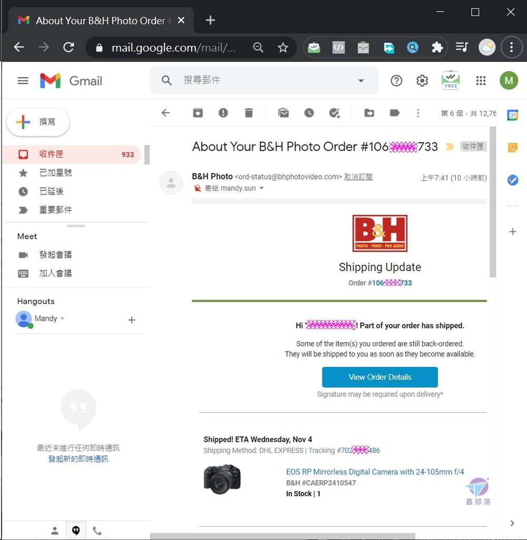This screenshot has height=540, width=527.
Task: Close the B&H Photo Order tab
Action: point(181,21)
